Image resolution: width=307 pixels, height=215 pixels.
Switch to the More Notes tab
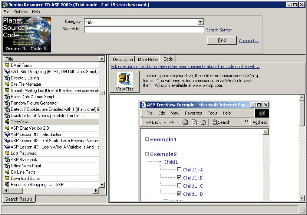pos(148,59)
